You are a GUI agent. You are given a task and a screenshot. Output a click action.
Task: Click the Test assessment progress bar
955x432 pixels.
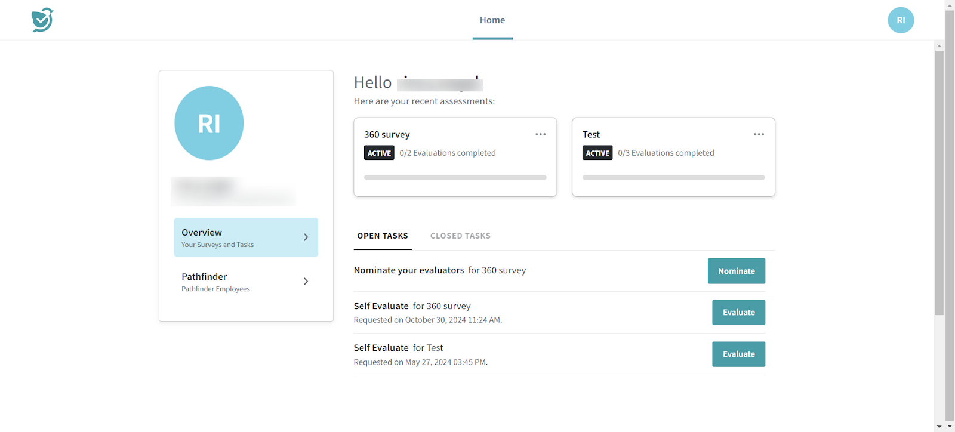[x=673, y=177]
